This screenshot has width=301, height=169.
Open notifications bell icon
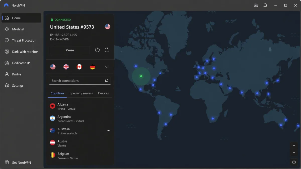click(x=265, y=5)
